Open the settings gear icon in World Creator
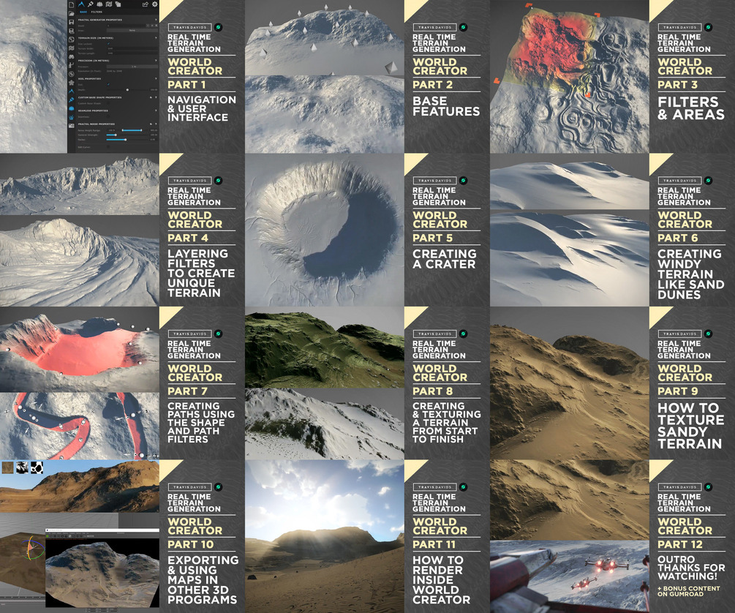The height and width of the screenshot is (613, 735). pos(155,4)
